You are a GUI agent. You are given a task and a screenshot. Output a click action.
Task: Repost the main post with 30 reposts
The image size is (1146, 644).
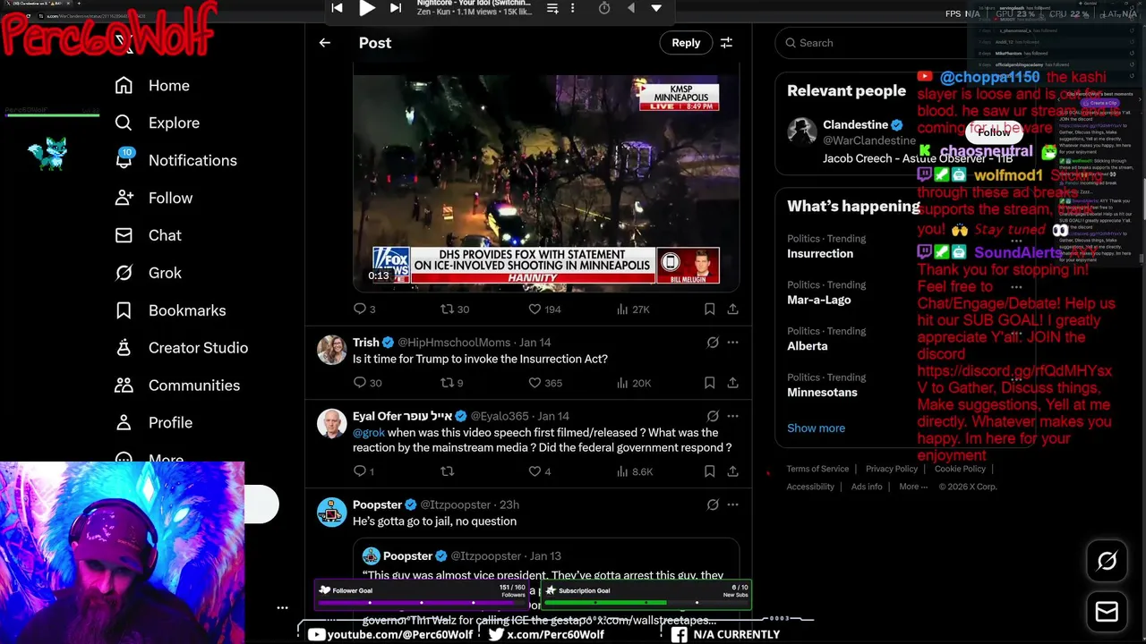tap(447, 309)
